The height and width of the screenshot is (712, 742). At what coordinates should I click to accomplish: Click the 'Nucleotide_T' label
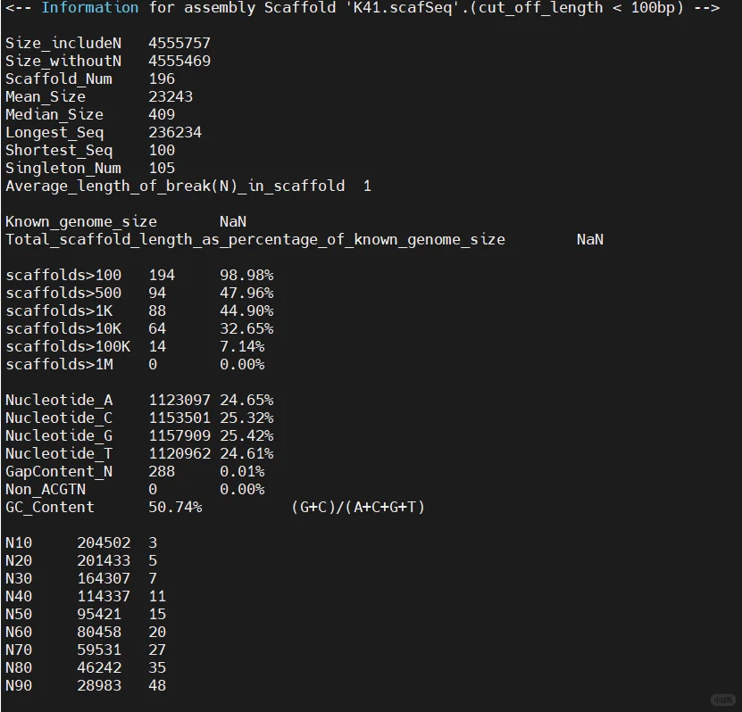tap(59, 454)
